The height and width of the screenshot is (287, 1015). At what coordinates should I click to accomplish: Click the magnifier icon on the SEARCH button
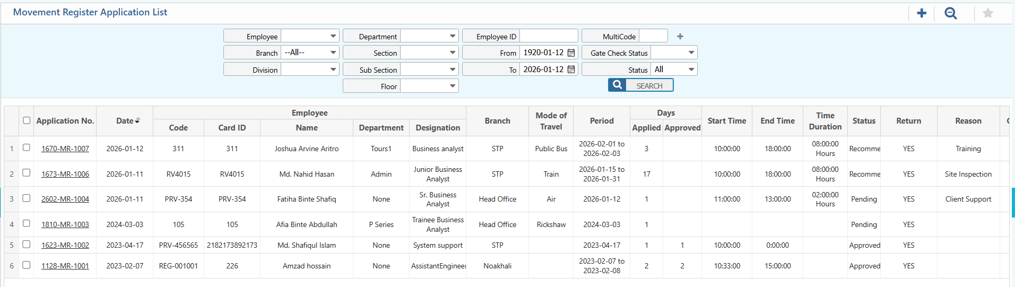tap(617, 85)
